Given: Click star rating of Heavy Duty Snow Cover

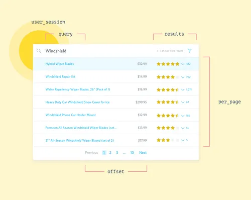Looking at the screenshot, I should point(168,102).
